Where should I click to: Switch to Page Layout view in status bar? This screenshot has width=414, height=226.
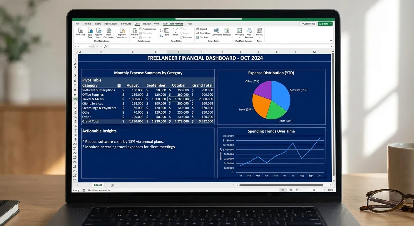point(290,190)
